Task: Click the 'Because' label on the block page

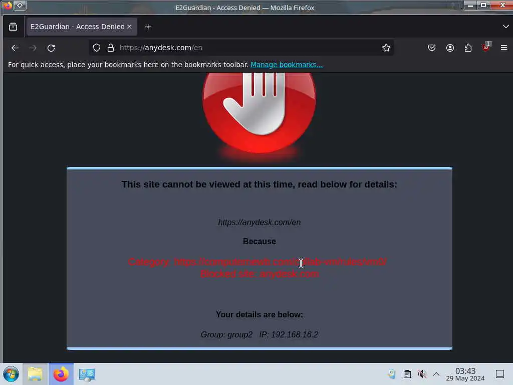Action: coord(259,241)
